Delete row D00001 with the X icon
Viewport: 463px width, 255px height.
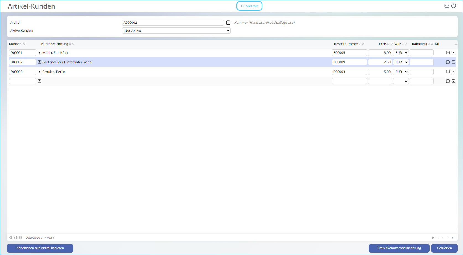(453, 53)
